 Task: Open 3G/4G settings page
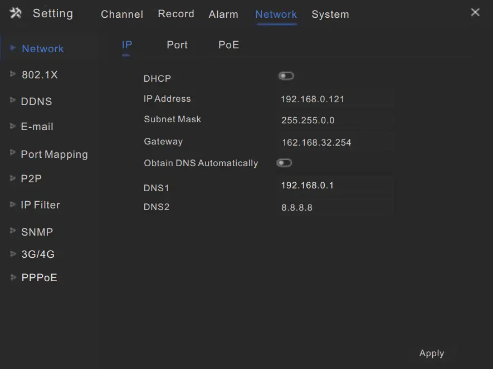pyautogui.click(x=38, y=255)
